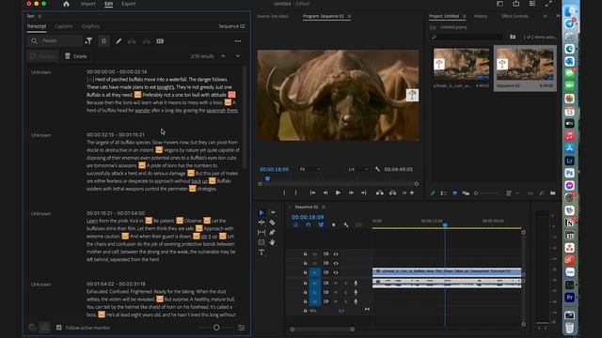Open the Text panel menu
Viewport: 602px width, 338px height.
(x=40, y=17)
